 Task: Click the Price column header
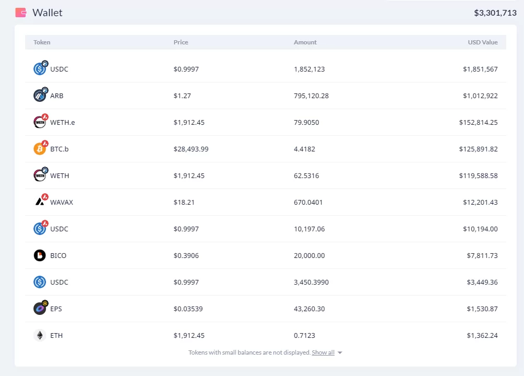point(181,42)
